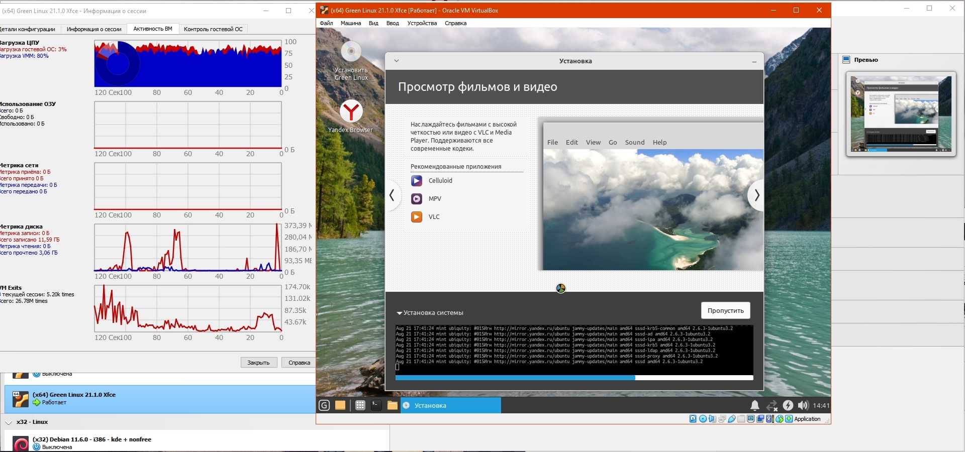Viewport: 965px width, 452px height.
Task: Launch the Yandex Browser desktop shortcut
Action: (351, 117)
